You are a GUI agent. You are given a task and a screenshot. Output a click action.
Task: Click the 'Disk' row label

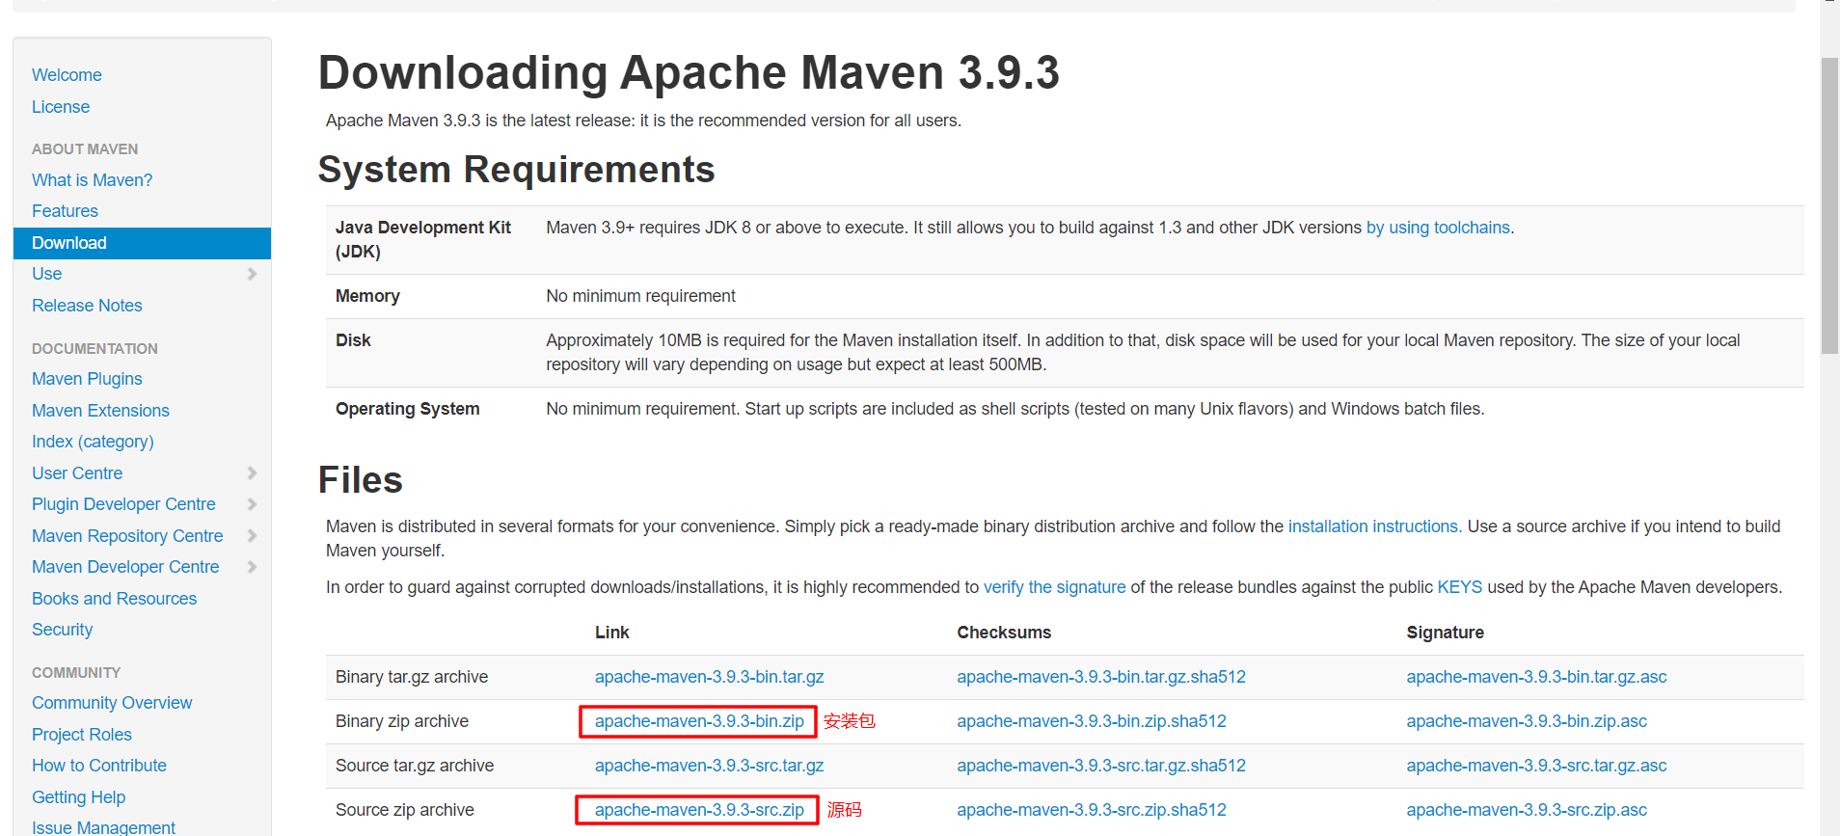coord(353,340)
